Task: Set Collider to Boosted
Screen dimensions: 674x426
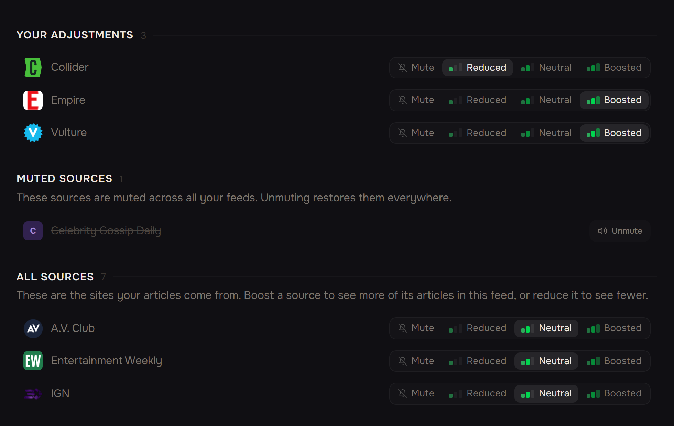Action: (x=614, y=68)
